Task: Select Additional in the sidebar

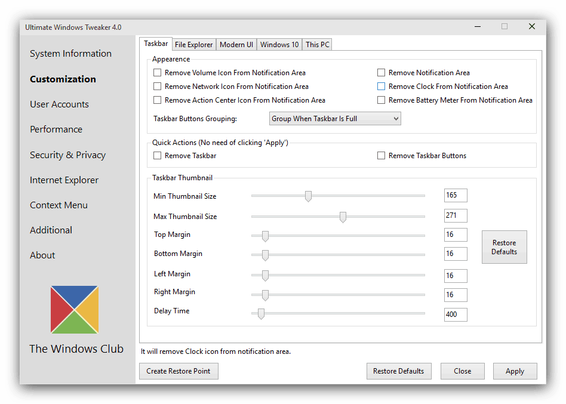Action: [51, 230]
